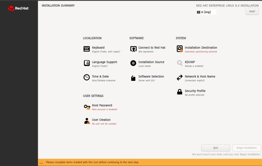Open the Keyboard layout icon
This screenshot has width=262, height=166.
86,49
